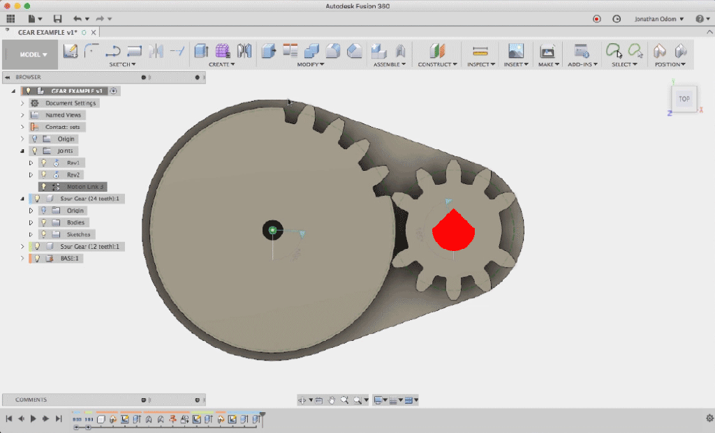This screenshot has height=433, width=715.
Task: Click the Insert image icon
Action: pos(516,51)
